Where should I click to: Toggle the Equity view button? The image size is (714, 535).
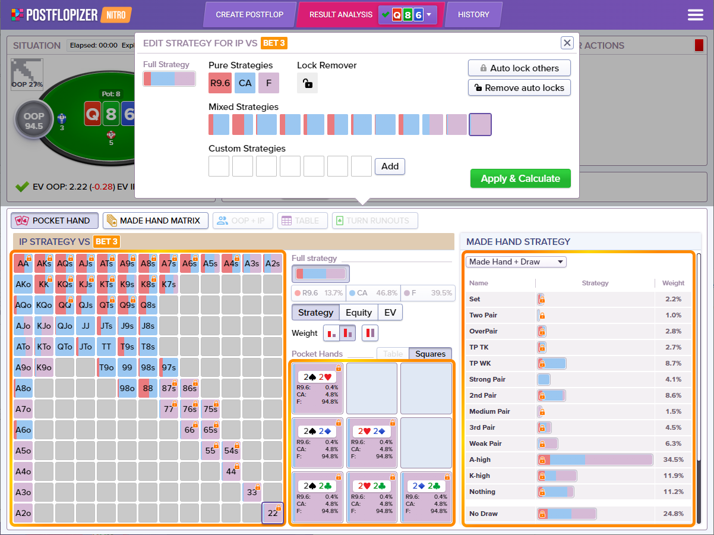pyautogui.click(x=359, y=313)
